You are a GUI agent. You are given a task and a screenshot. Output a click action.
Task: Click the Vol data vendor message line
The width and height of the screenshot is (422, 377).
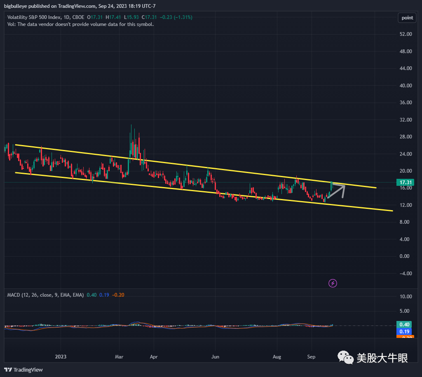(81, 24)
